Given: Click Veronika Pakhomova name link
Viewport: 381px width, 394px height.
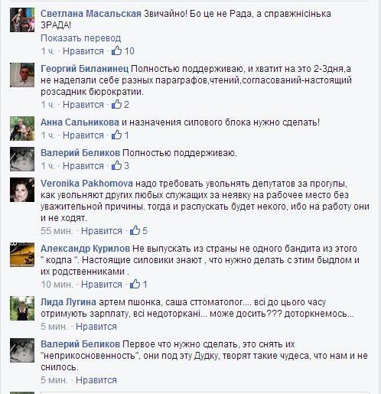Looking at the screenshot, I should 86,184.
